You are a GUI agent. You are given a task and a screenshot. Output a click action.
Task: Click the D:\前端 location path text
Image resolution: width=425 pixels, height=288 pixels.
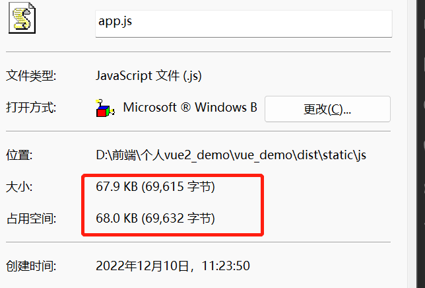tap(231, 155)
